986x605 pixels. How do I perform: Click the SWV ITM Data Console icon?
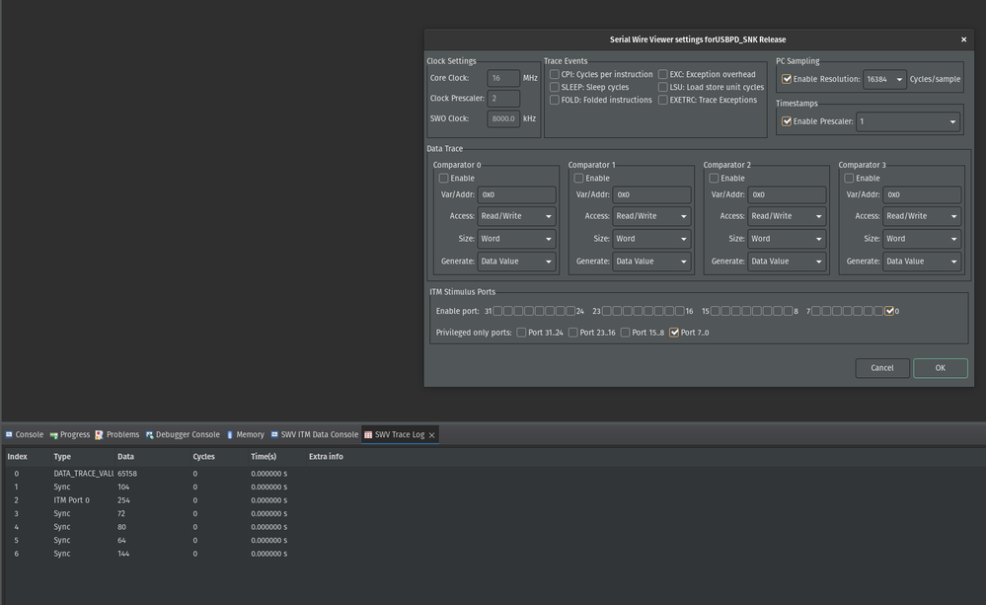275,434
